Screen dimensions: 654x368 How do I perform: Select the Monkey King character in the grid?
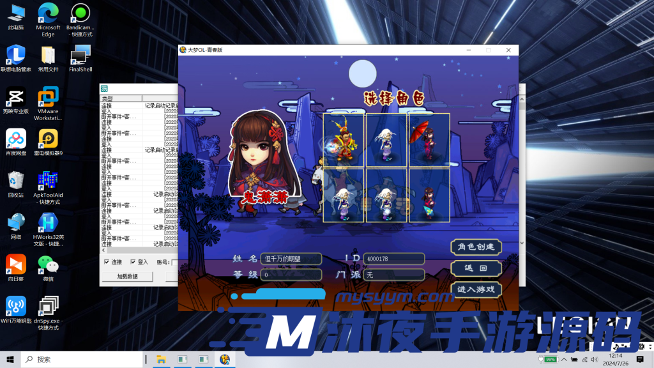click(x=344, y=141)
